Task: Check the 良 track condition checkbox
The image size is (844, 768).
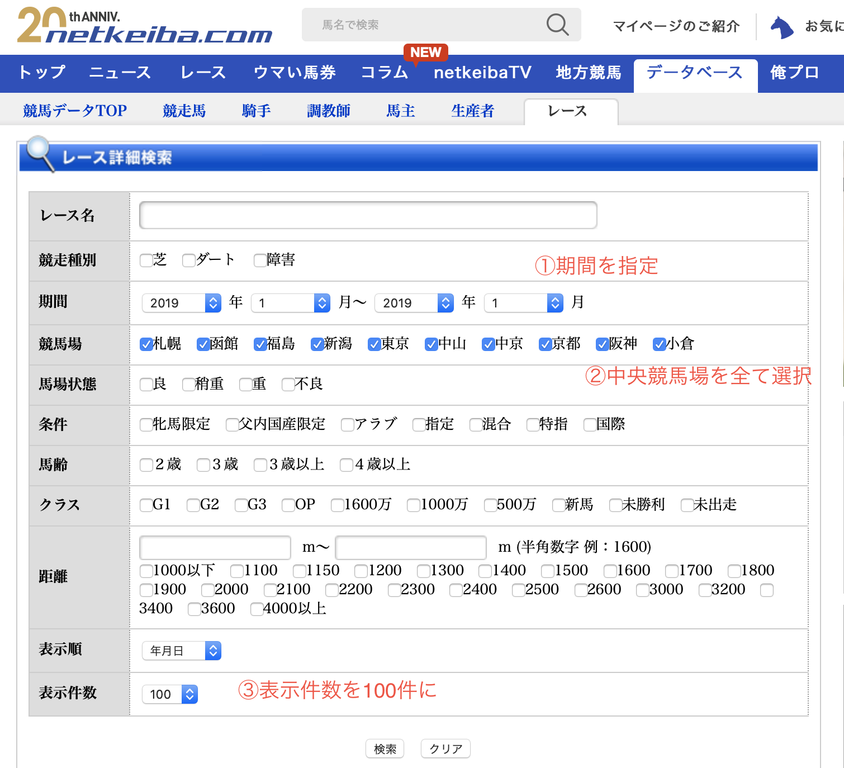Action: (146, 385)
